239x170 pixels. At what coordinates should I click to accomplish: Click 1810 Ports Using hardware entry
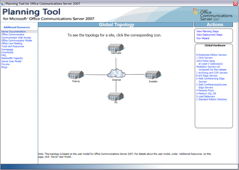[210, 62]
